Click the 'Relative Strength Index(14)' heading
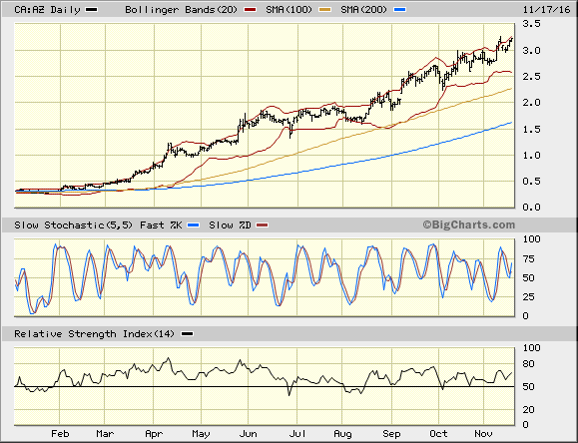 pyautogui.click(x=95, y=334)
